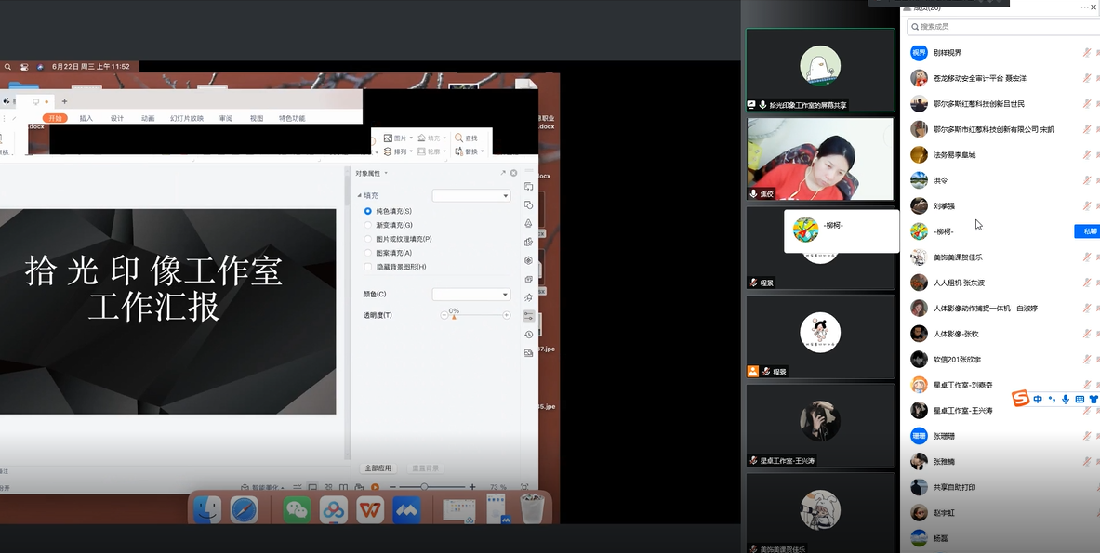Open WeChat from the Dock
1100x553 pixels.
pos(297,509)
